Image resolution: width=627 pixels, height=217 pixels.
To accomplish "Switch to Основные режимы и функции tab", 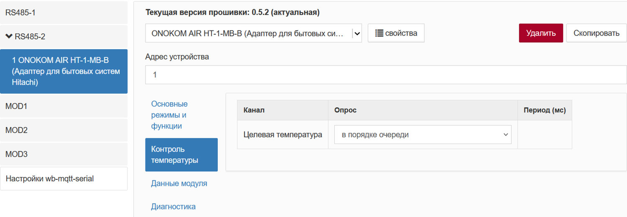I will coord(181,115).
